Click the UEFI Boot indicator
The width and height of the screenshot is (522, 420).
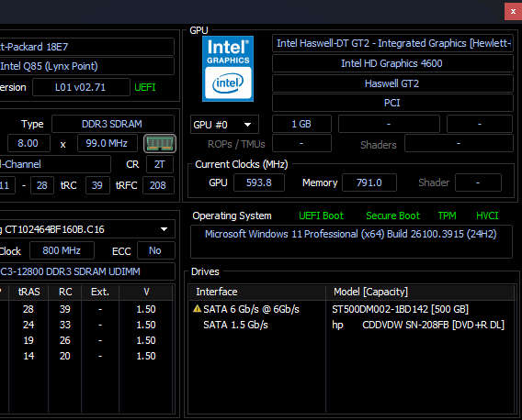[x=321, y=216]
